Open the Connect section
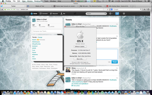This screenshot has width=152, height=95. [x=44, y=14]
